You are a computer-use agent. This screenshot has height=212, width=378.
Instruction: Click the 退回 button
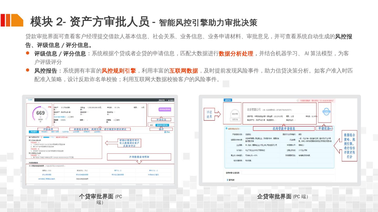(x=151, y=125)
